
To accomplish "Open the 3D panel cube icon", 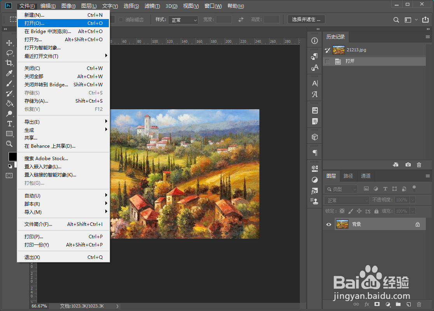I will (315, 137).
